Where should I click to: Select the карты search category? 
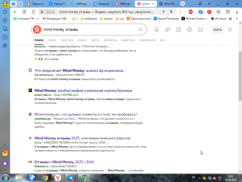[x=95, y=40]
